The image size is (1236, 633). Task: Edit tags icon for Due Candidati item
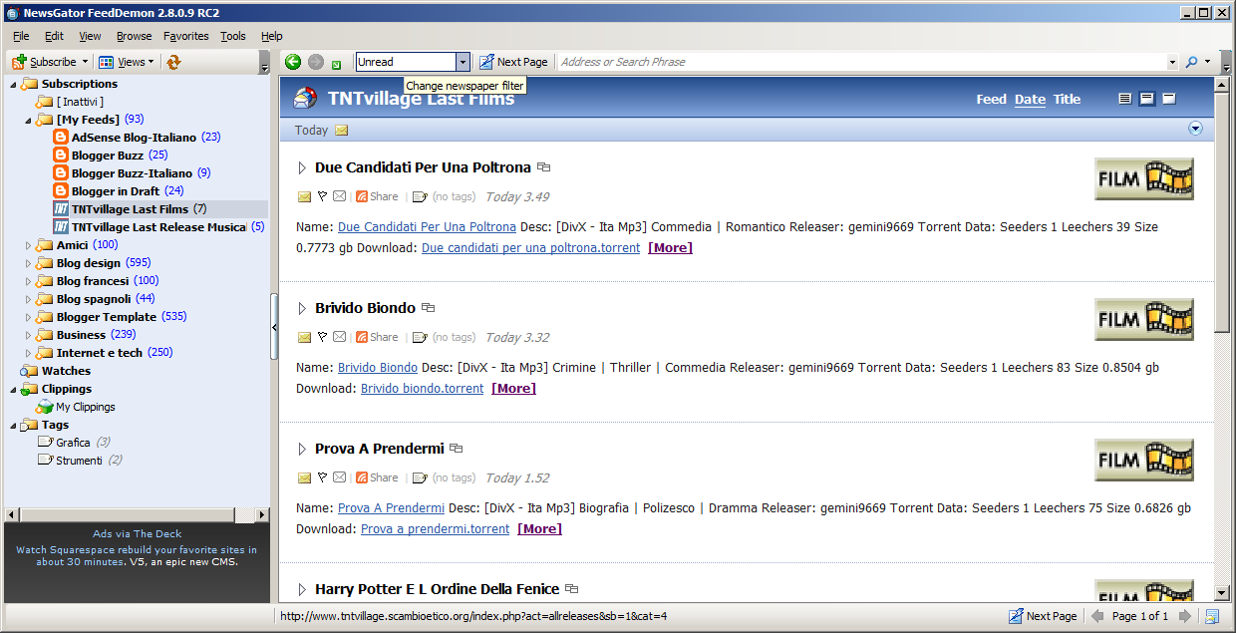tap(420, 197)
